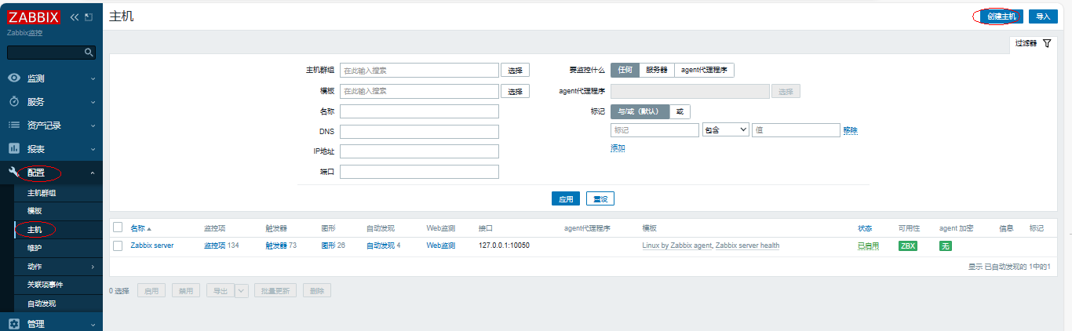This screenshot has width=1072, height=331.
Task: Click the 创建主机 button
Action: click(1001, 16)
